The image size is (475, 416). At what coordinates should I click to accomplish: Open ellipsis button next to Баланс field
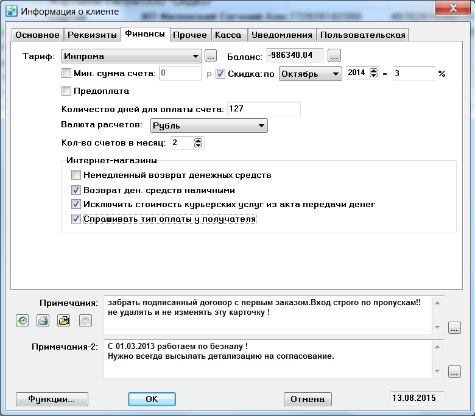[334, 56]
